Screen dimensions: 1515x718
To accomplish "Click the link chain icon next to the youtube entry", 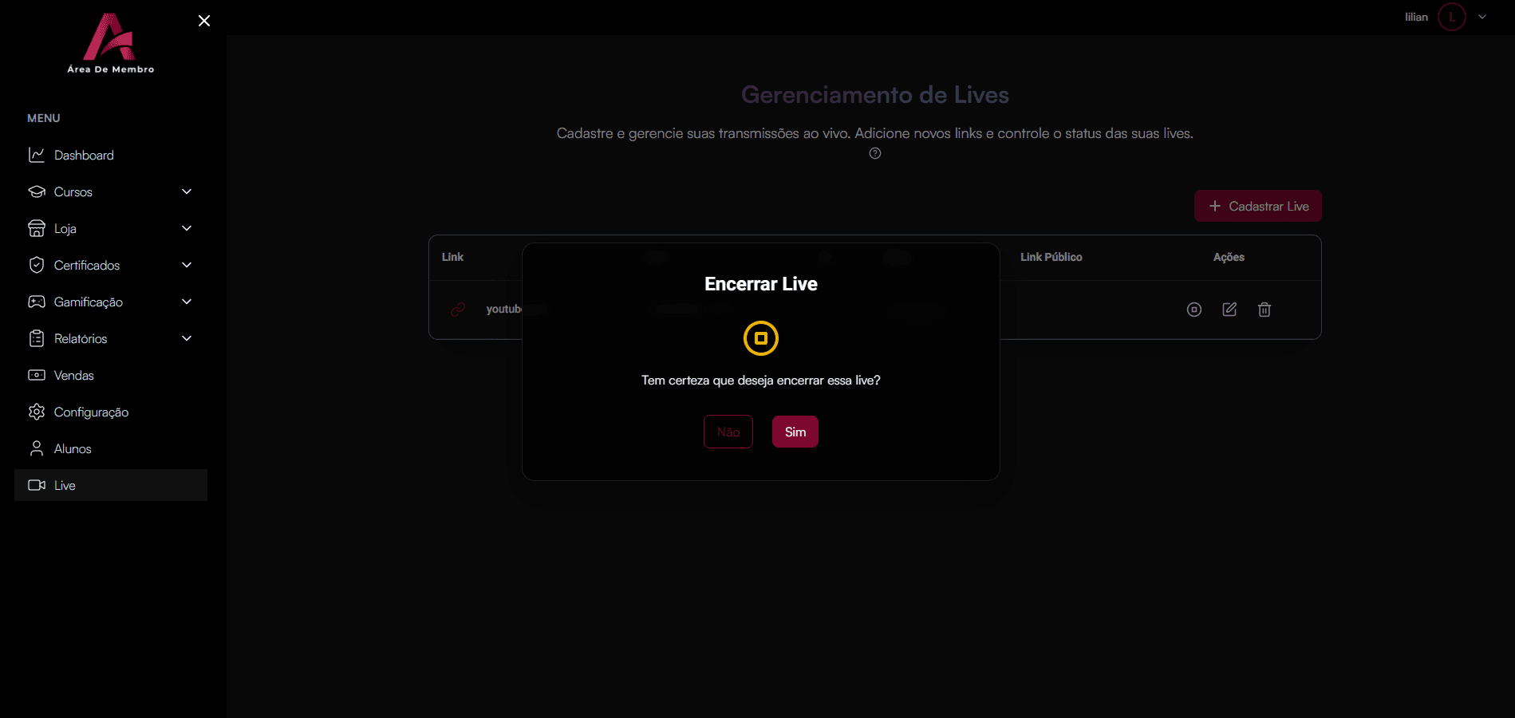I will coord(458,310).
